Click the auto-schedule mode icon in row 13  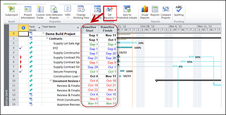point(31,95)
